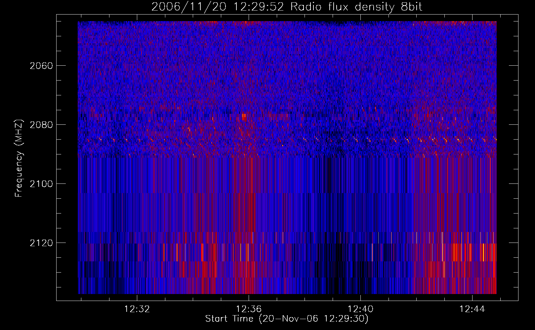
Task: Click the 2120 frequency tick label
Action: tap(41, 243)
